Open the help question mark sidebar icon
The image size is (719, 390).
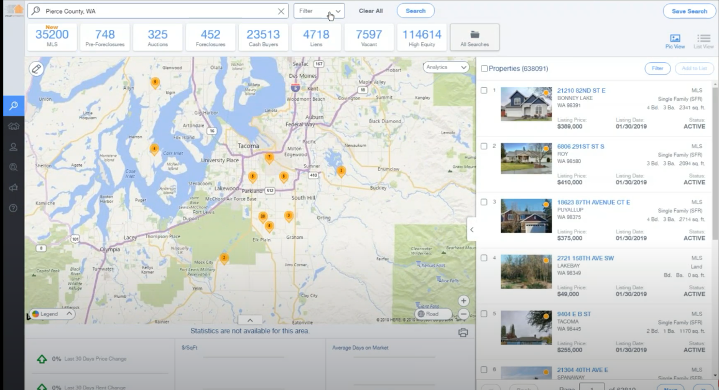[x=13, y=208]
